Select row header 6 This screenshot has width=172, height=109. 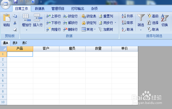point(3,81)
